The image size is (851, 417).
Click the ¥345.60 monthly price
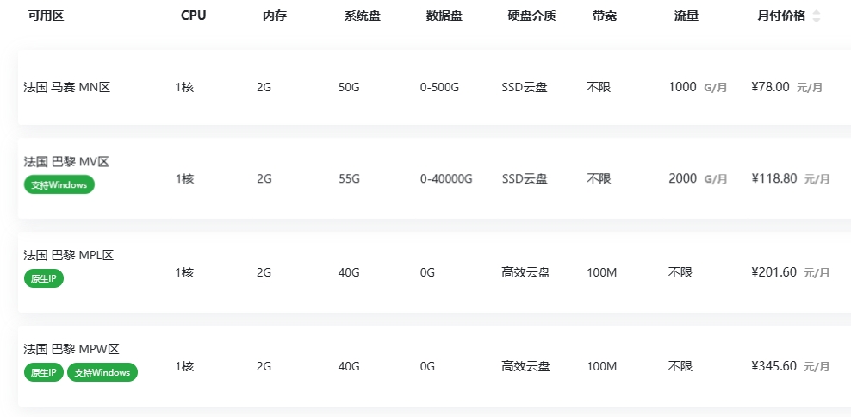[774, 366]
